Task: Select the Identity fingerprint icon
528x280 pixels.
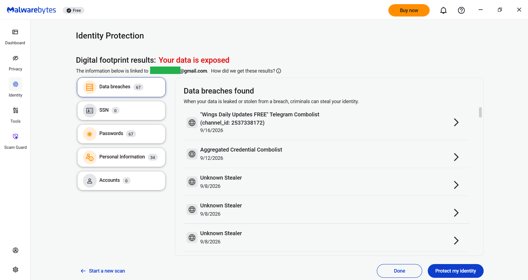Action: 15,84
